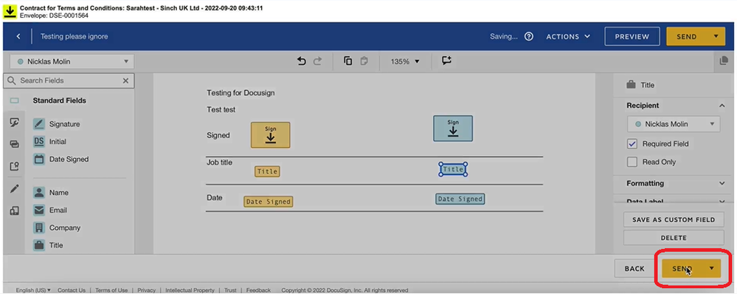Open the pencil edit sidebar icon
This screenshot has width=737, height=294.
click(x=14, y=189)
